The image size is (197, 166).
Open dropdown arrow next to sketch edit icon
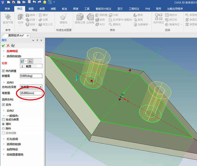[x=26, y=61]
